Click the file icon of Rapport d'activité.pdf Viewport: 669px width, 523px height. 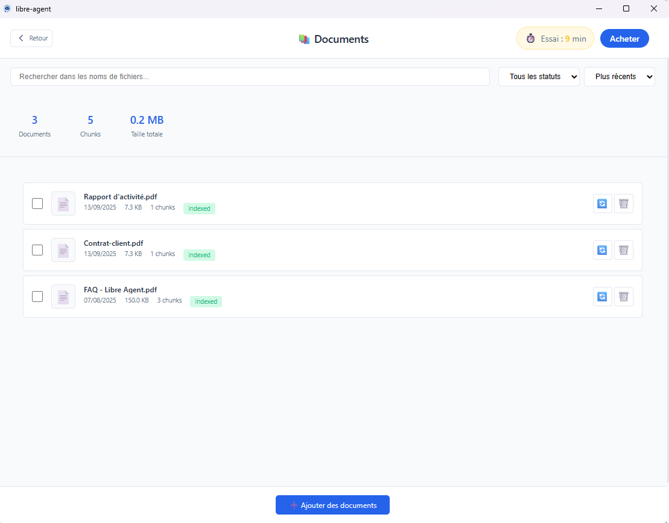pos(63,204)
